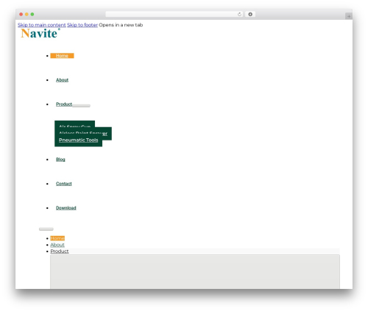Image resolution: width=368 pixels, height=311 pixels.
Task: Minimize the window with yellow button
Action: click(x=26, y=15)
